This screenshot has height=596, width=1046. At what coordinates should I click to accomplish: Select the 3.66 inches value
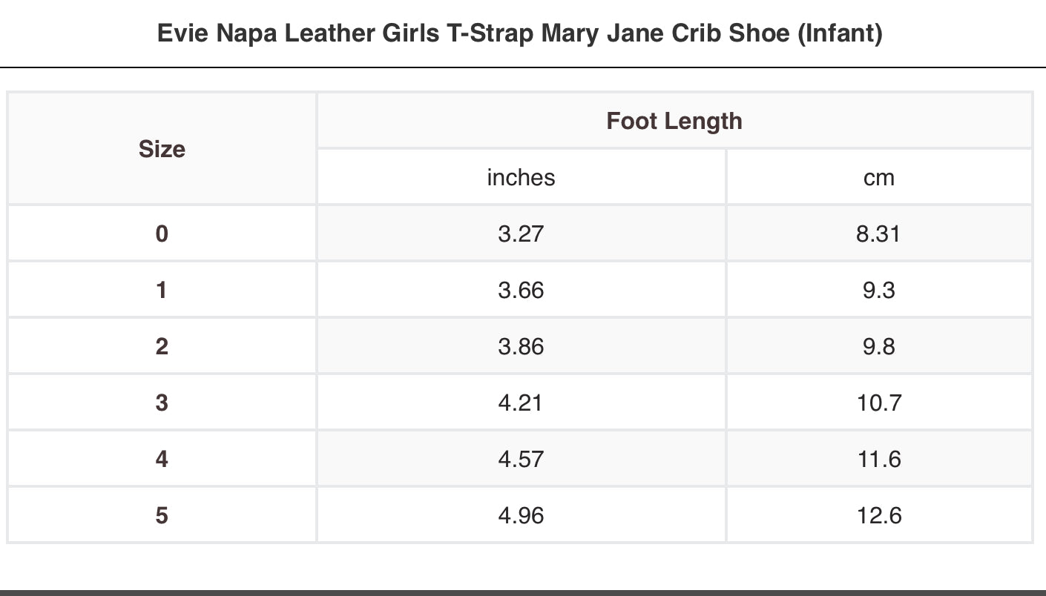[x=521, y=290]
